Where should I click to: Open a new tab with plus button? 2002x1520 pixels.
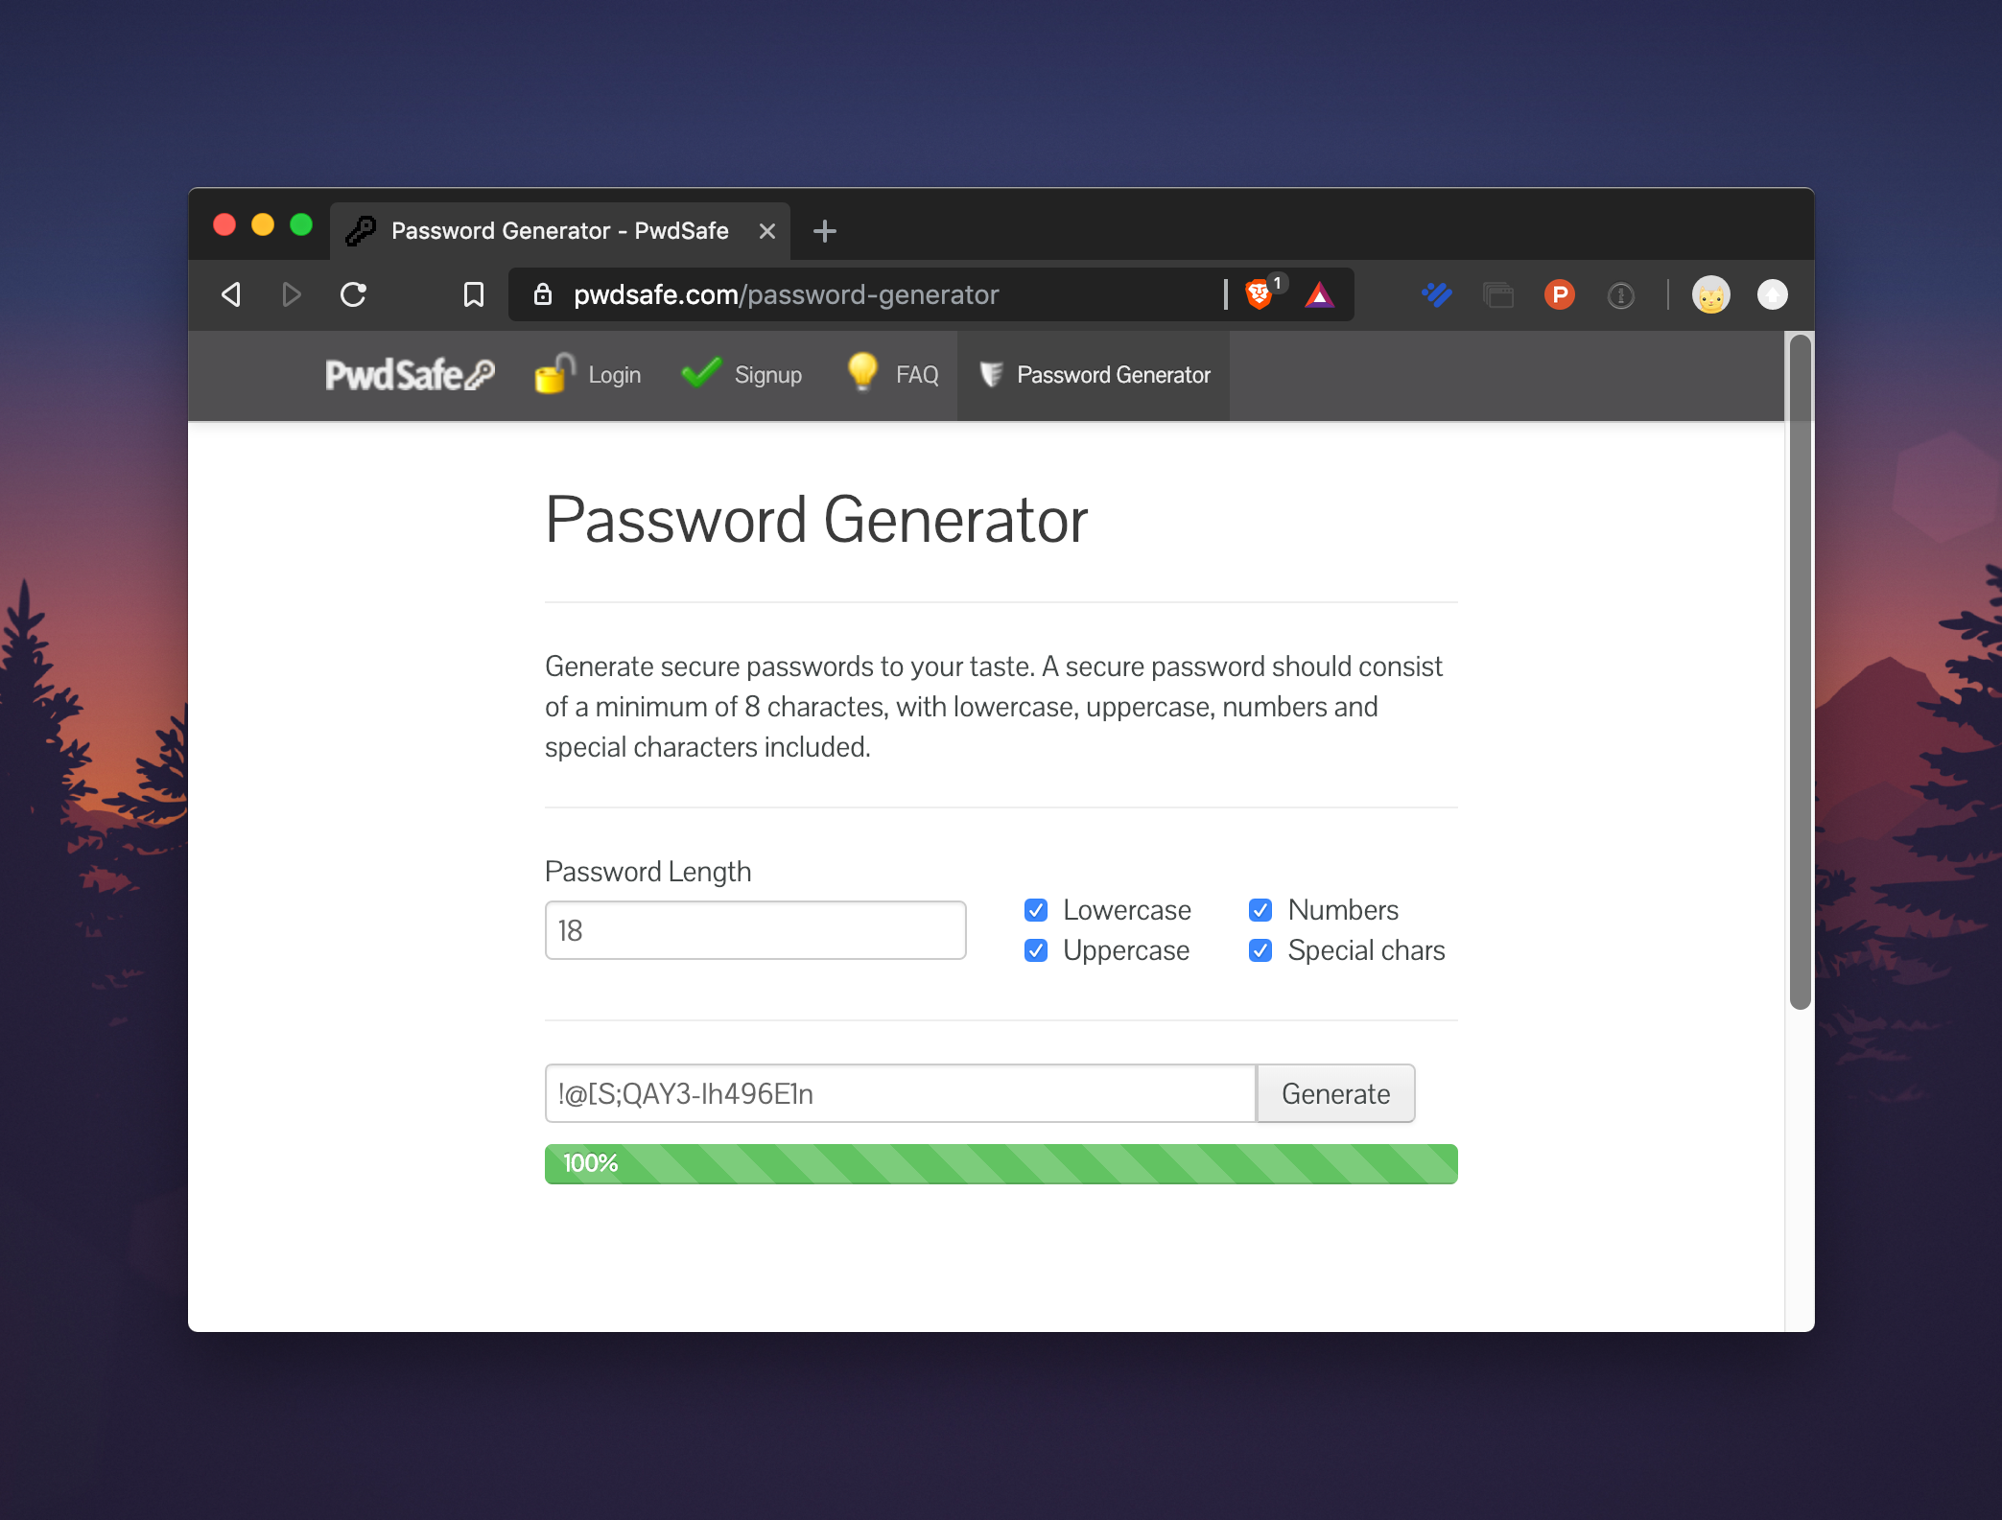824,231
